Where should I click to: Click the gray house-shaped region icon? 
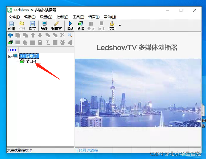pos(25,43)
